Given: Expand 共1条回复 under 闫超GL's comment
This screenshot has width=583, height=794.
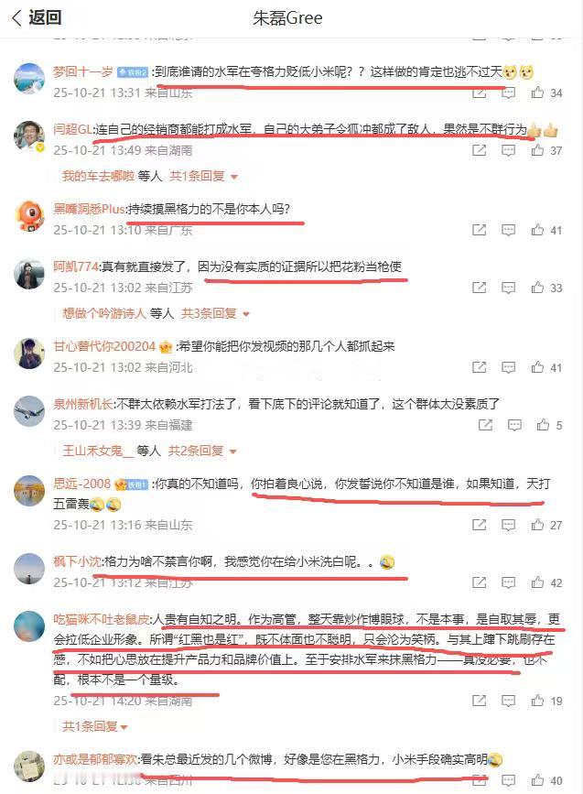Looking at the screenshot, I should click(203, 176).
